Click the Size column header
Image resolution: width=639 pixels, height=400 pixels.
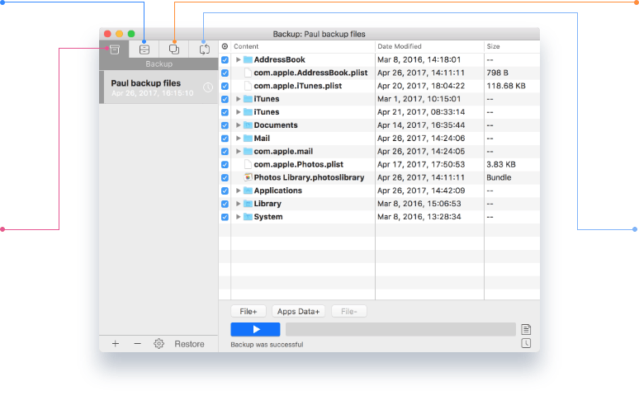[512, 47]
